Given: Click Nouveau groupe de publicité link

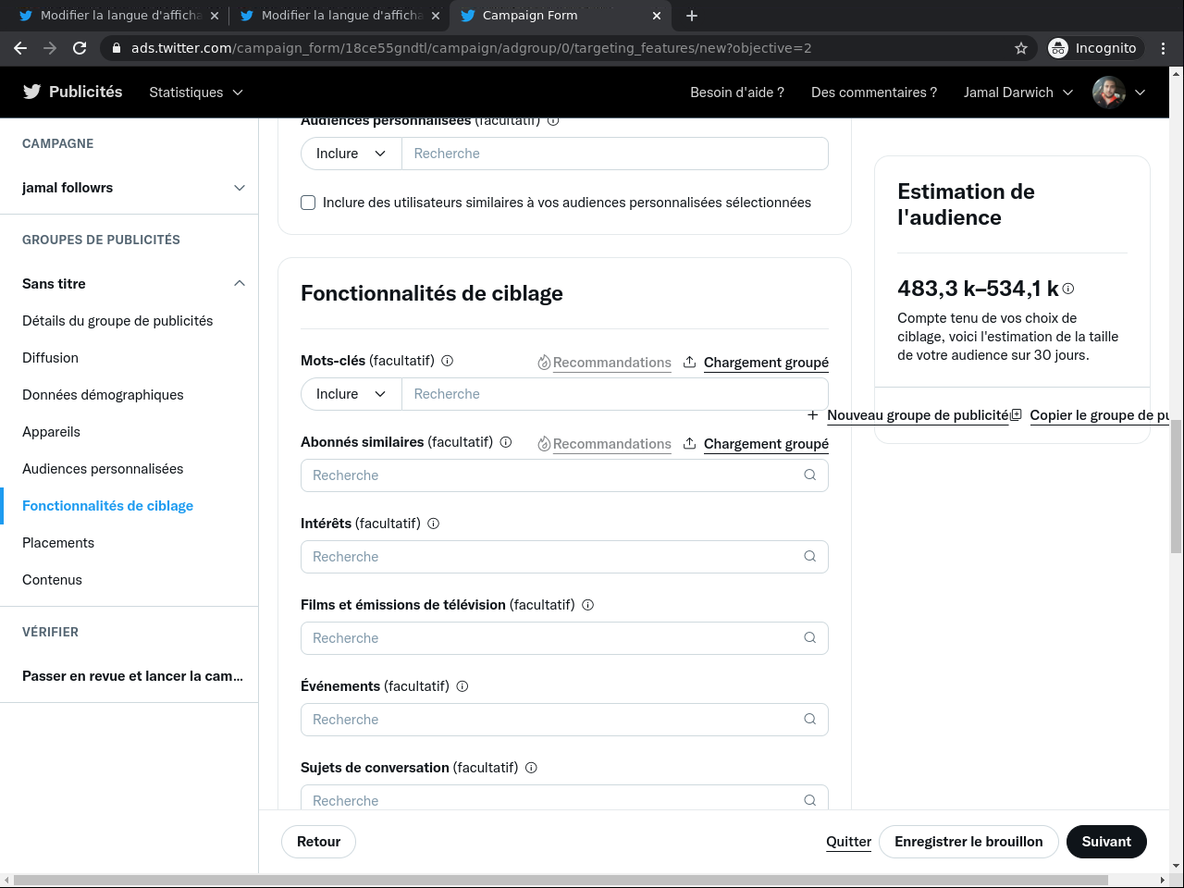Looking at the screenshot, I should click(x=918, y=415).
